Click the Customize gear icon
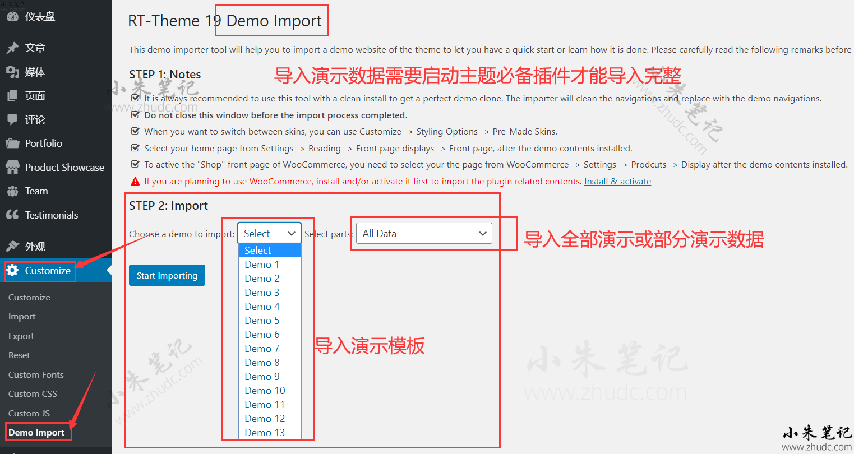The image size is (854, 454). tap(12, 271)
